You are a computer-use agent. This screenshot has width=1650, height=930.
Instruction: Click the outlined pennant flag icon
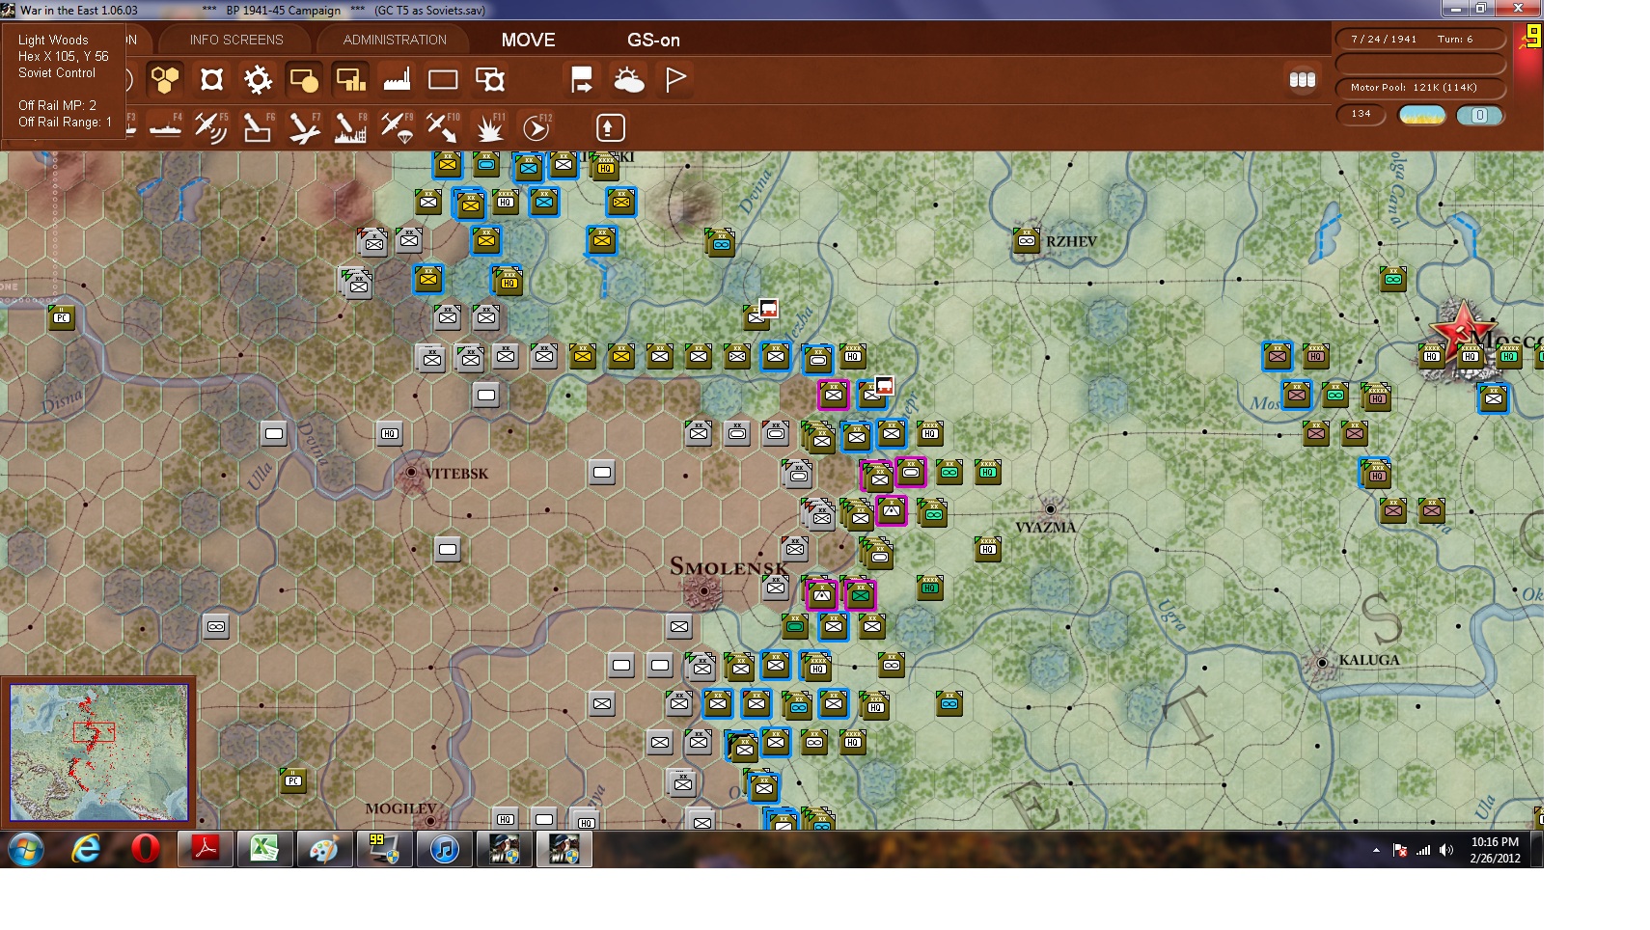click(674, 79)
